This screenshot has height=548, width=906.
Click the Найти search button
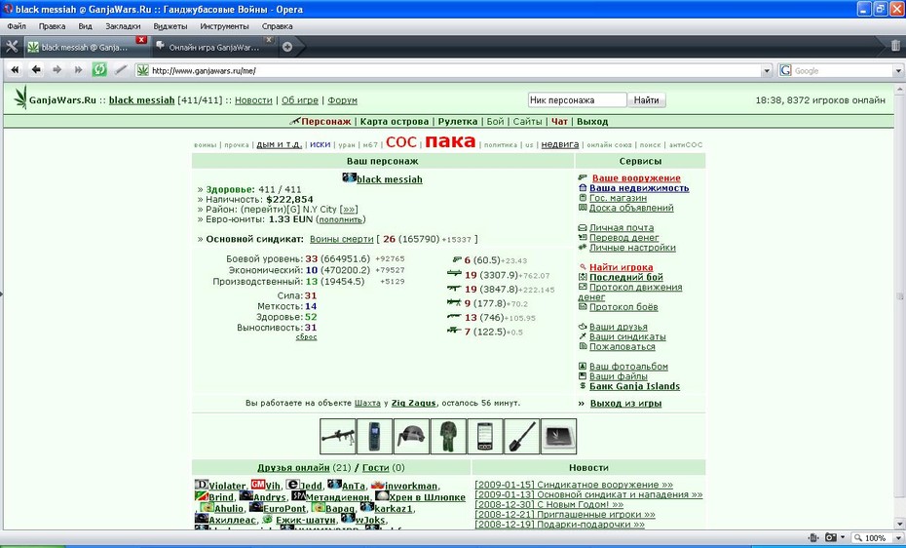pyautogui.click(x=646, y=100)
